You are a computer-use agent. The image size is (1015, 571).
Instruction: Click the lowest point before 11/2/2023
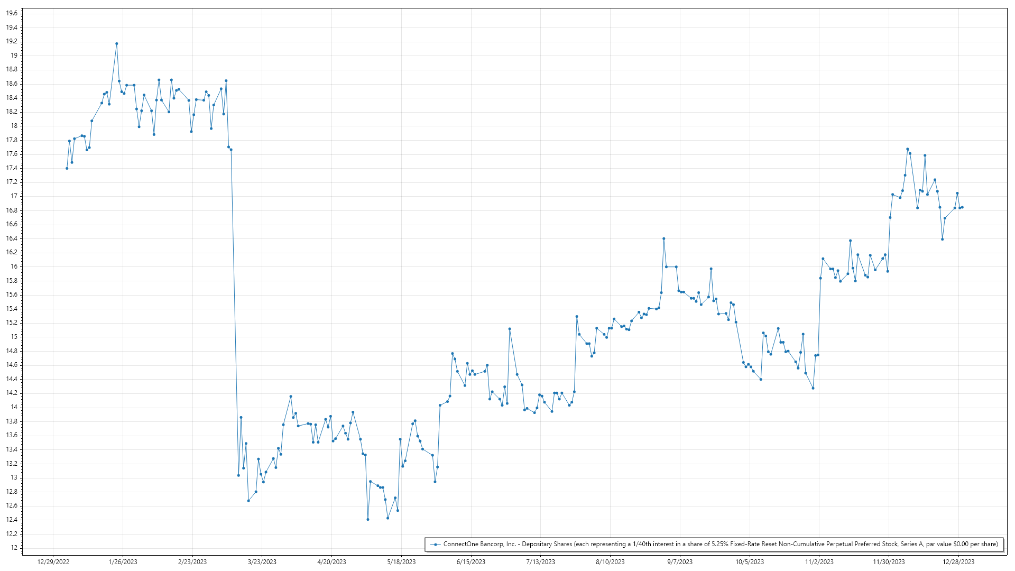[813, 388]
